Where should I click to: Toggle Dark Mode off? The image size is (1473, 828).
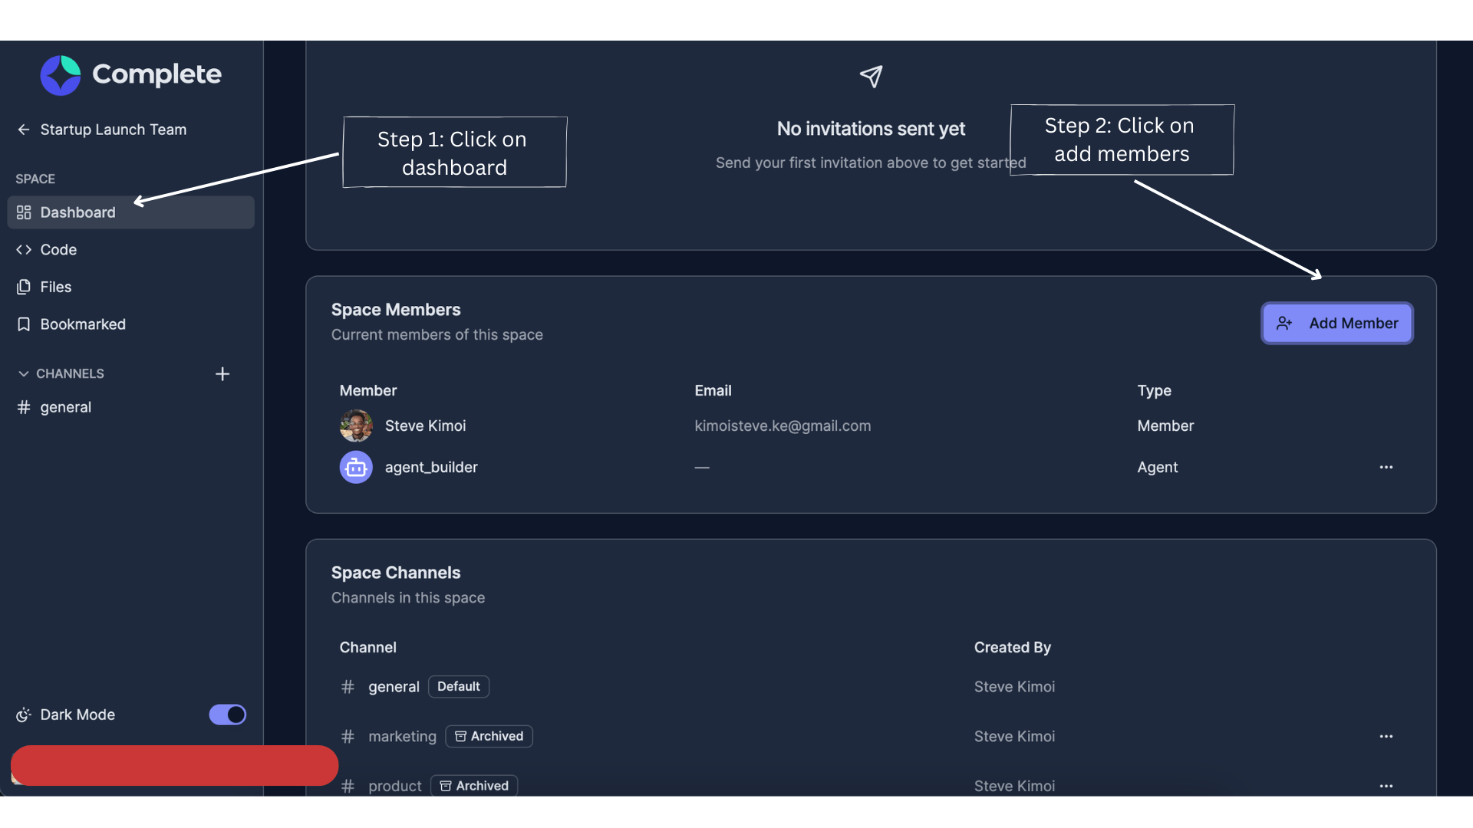[x=227, y=715]
